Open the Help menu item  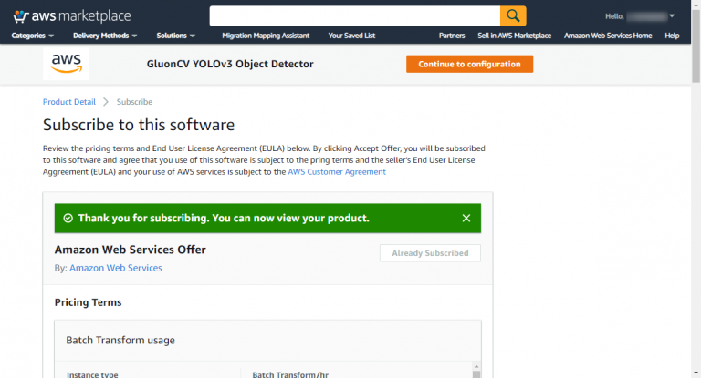[x=672, y=36]
